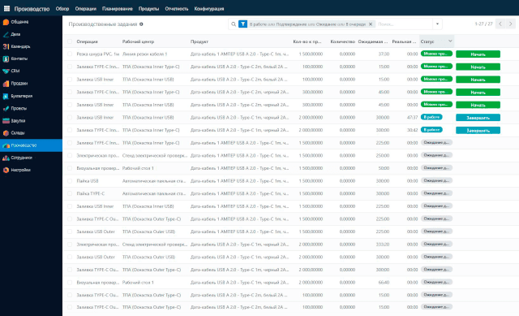This screenshot has width=519, height=316.
Task: Sort by the Количество column header
Action: click(342, 41)
